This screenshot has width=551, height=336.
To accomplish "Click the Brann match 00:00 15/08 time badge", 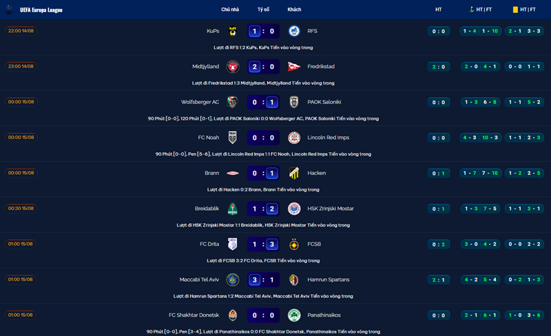I will (21, 173).
